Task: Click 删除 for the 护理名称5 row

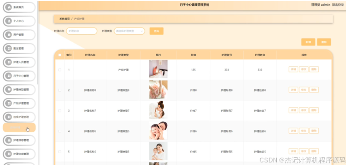Action: tap(314, 151)
